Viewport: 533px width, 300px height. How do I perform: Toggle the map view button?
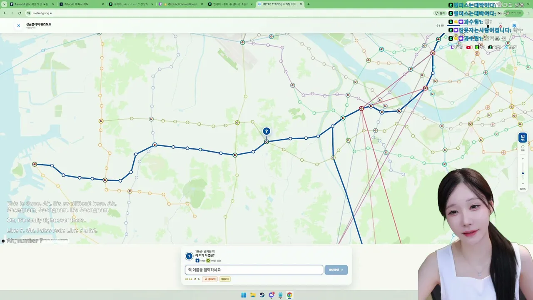tap(523, 137)
